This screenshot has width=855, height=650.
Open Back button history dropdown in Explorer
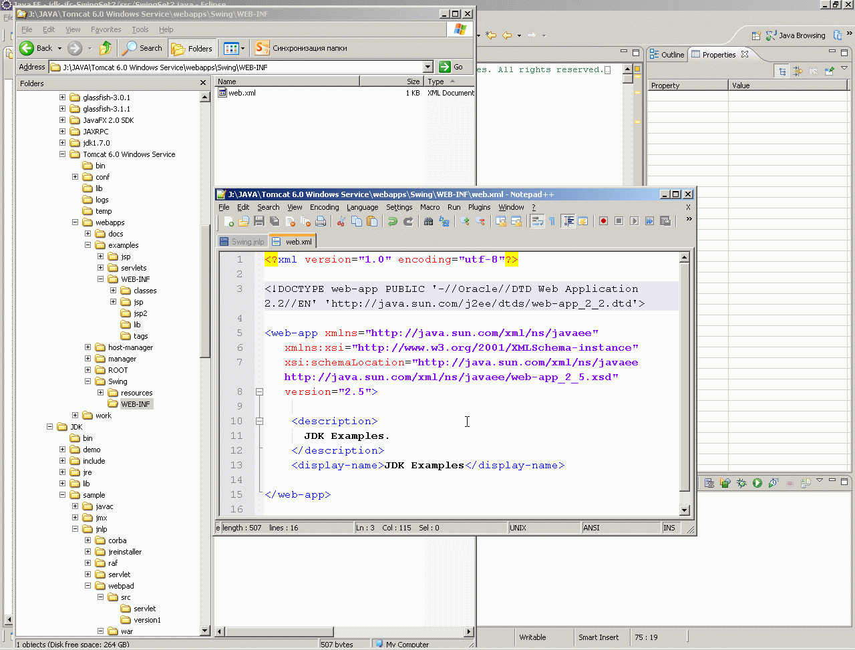tap(59, 48)
